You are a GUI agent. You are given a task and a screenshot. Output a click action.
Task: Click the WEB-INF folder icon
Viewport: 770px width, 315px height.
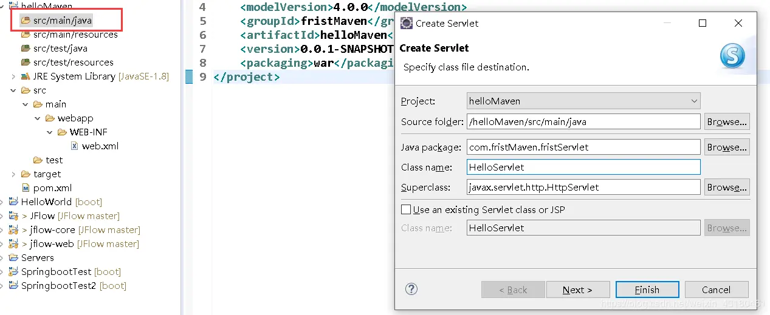[62, 132]
